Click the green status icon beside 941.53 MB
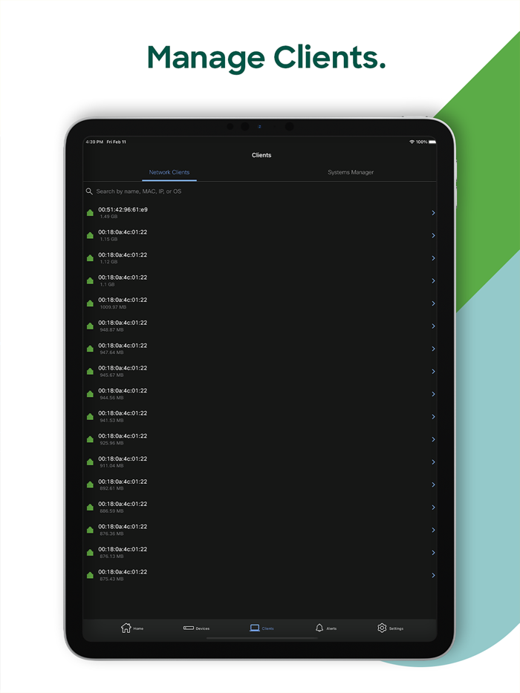 coord(90,417)
